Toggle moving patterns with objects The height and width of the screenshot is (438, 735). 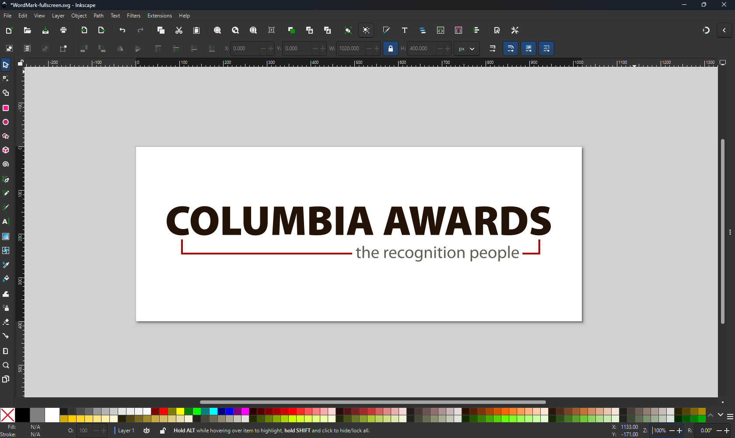click(546, 49)
